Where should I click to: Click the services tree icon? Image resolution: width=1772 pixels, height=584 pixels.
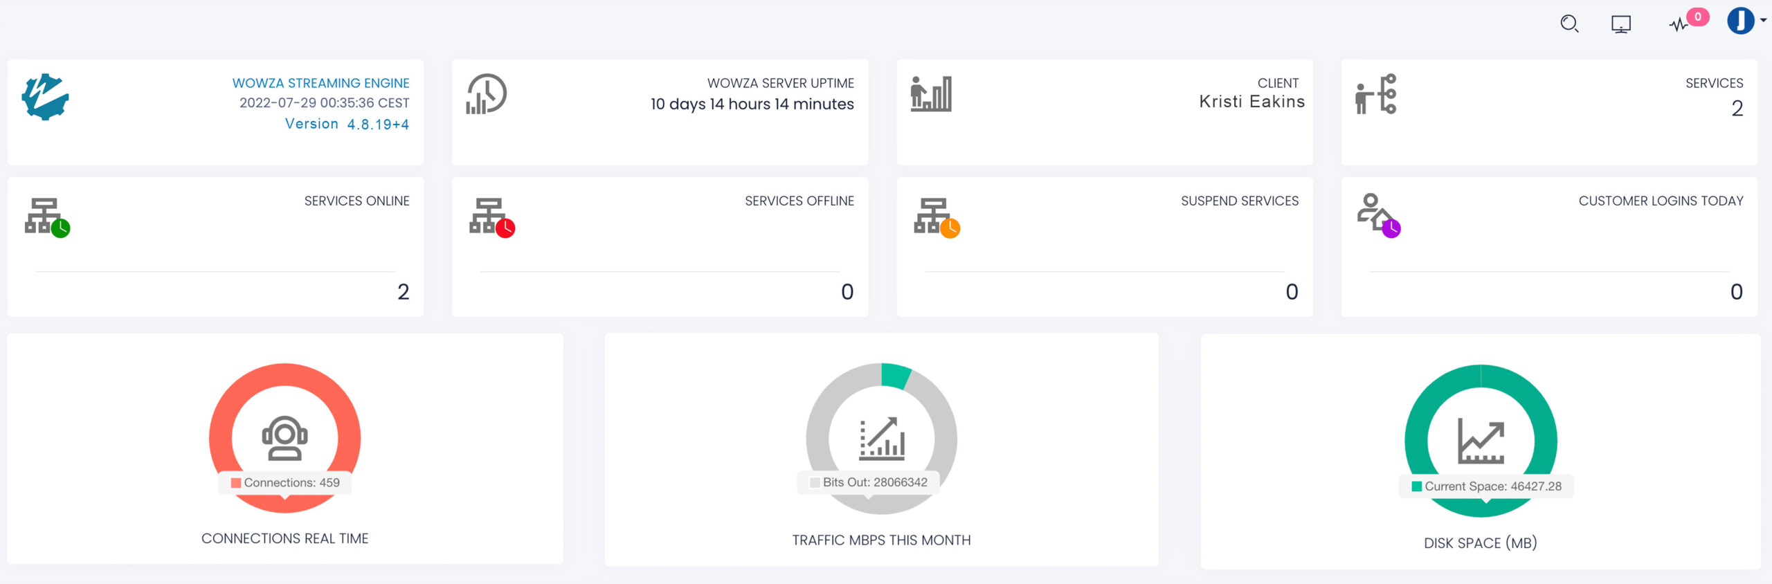1376,94
